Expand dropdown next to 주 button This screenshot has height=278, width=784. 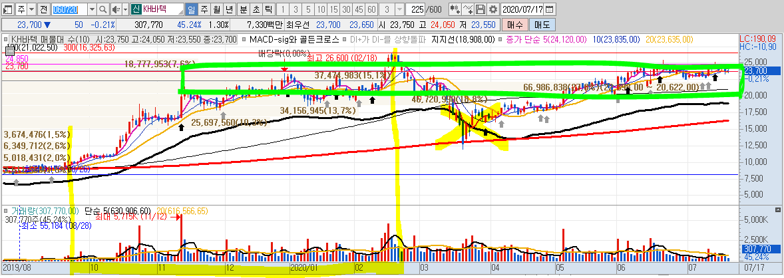[31, 9]
